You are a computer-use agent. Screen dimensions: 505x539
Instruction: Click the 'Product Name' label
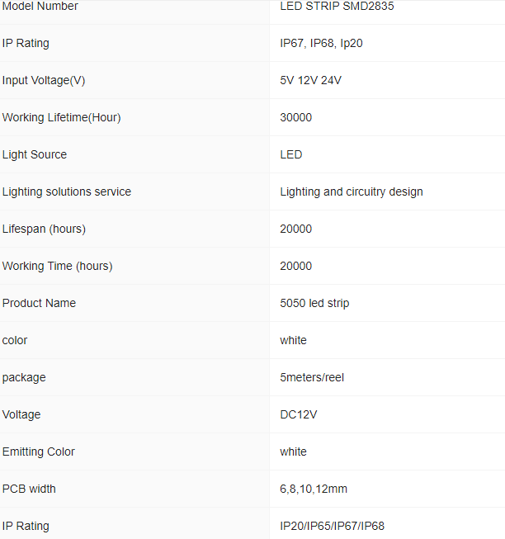click(x=39, y=303)
